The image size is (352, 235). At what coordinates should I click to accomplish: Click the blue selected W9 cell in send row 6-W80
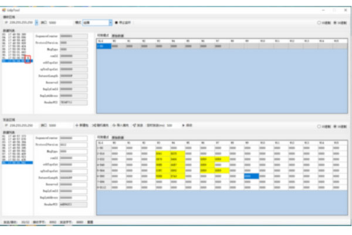[x=251, y=176]
